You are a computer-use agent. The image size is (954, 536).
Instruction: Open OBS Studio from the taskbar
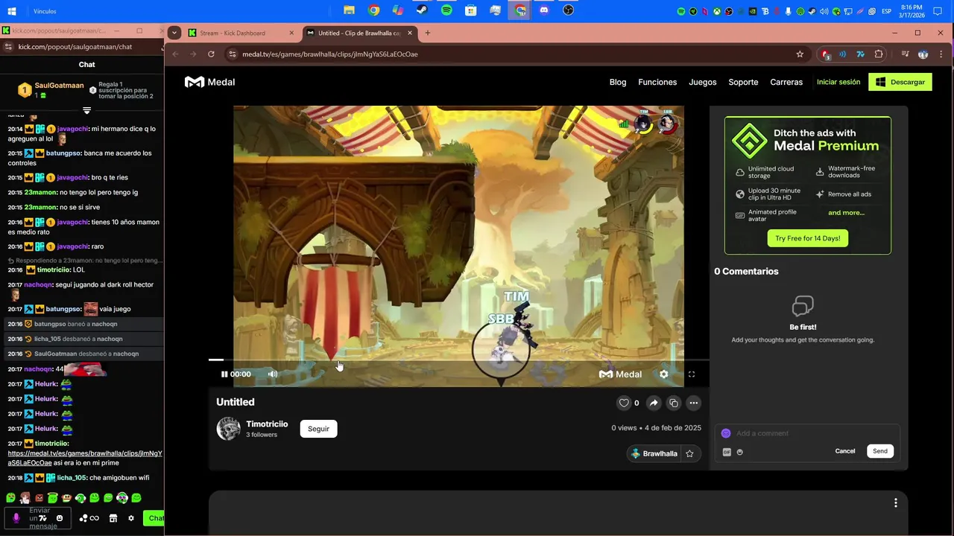pyautogui.click(x=568, y=10)
